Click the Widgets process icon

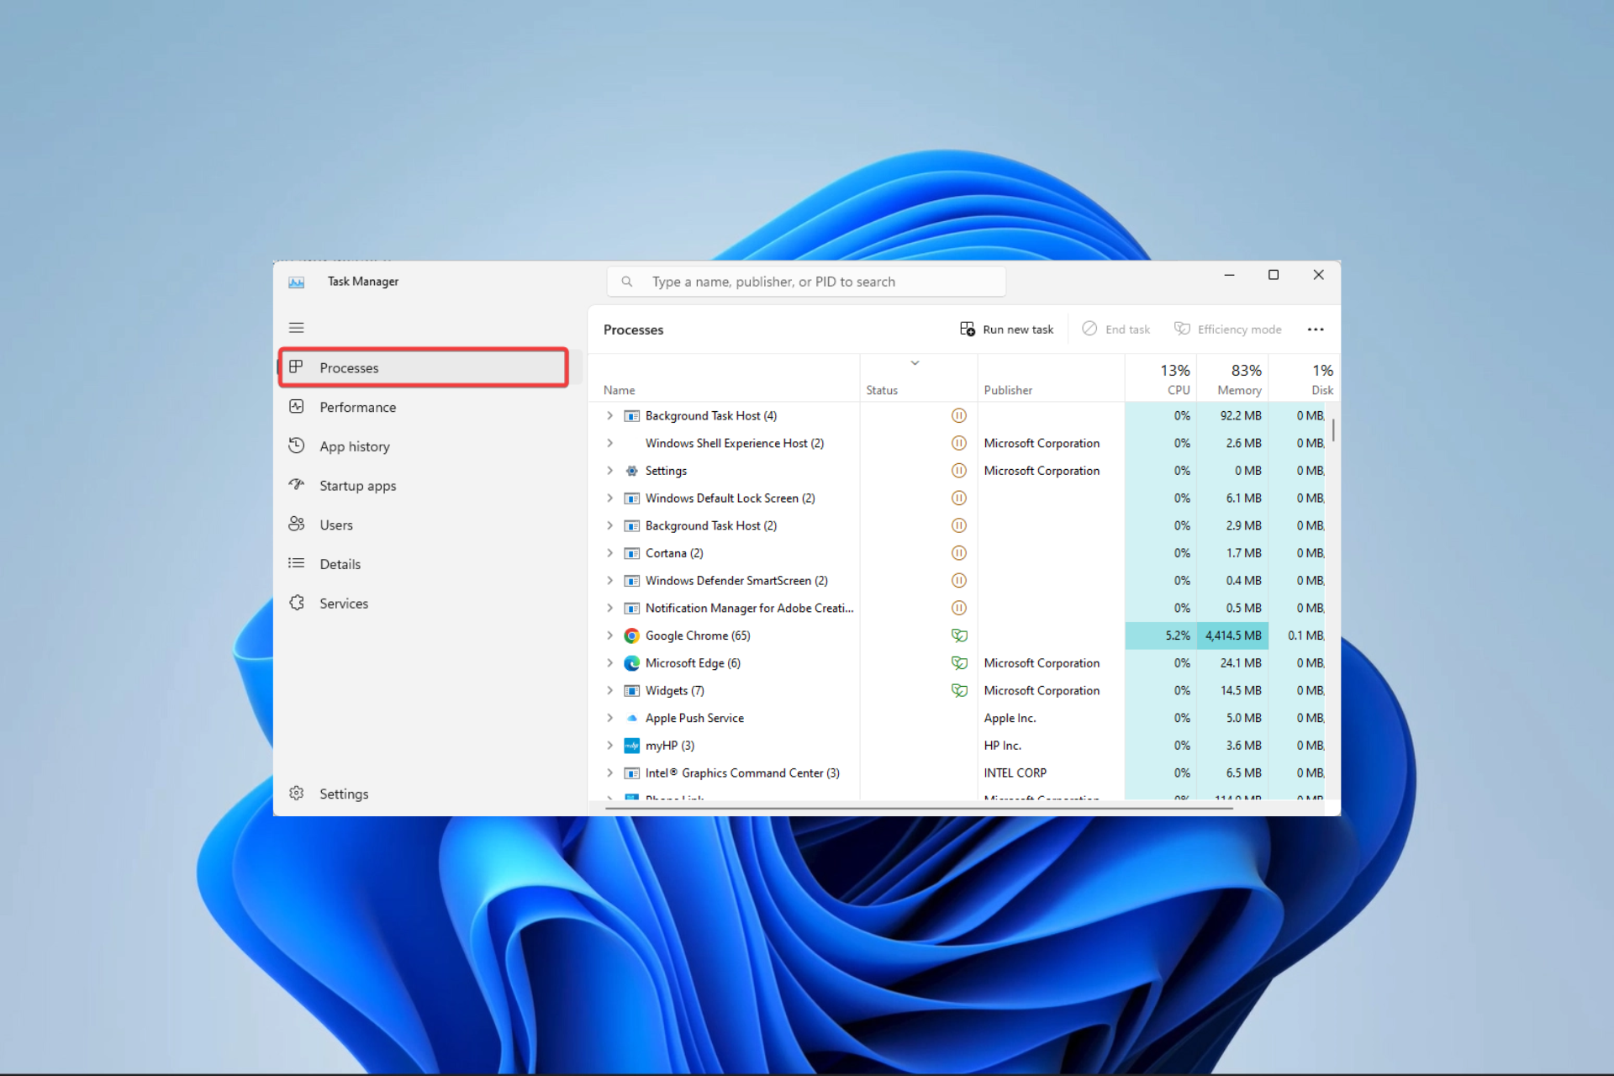[631, 691]
